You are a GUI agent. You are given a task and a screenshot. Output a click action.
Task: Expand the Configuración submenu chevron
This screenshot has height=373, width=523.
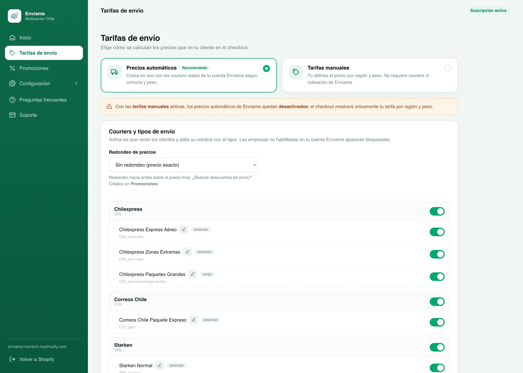76,83
